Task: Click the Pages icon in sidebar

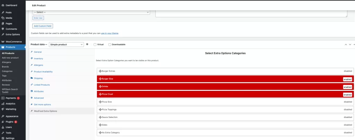Action: coord(3,24)
